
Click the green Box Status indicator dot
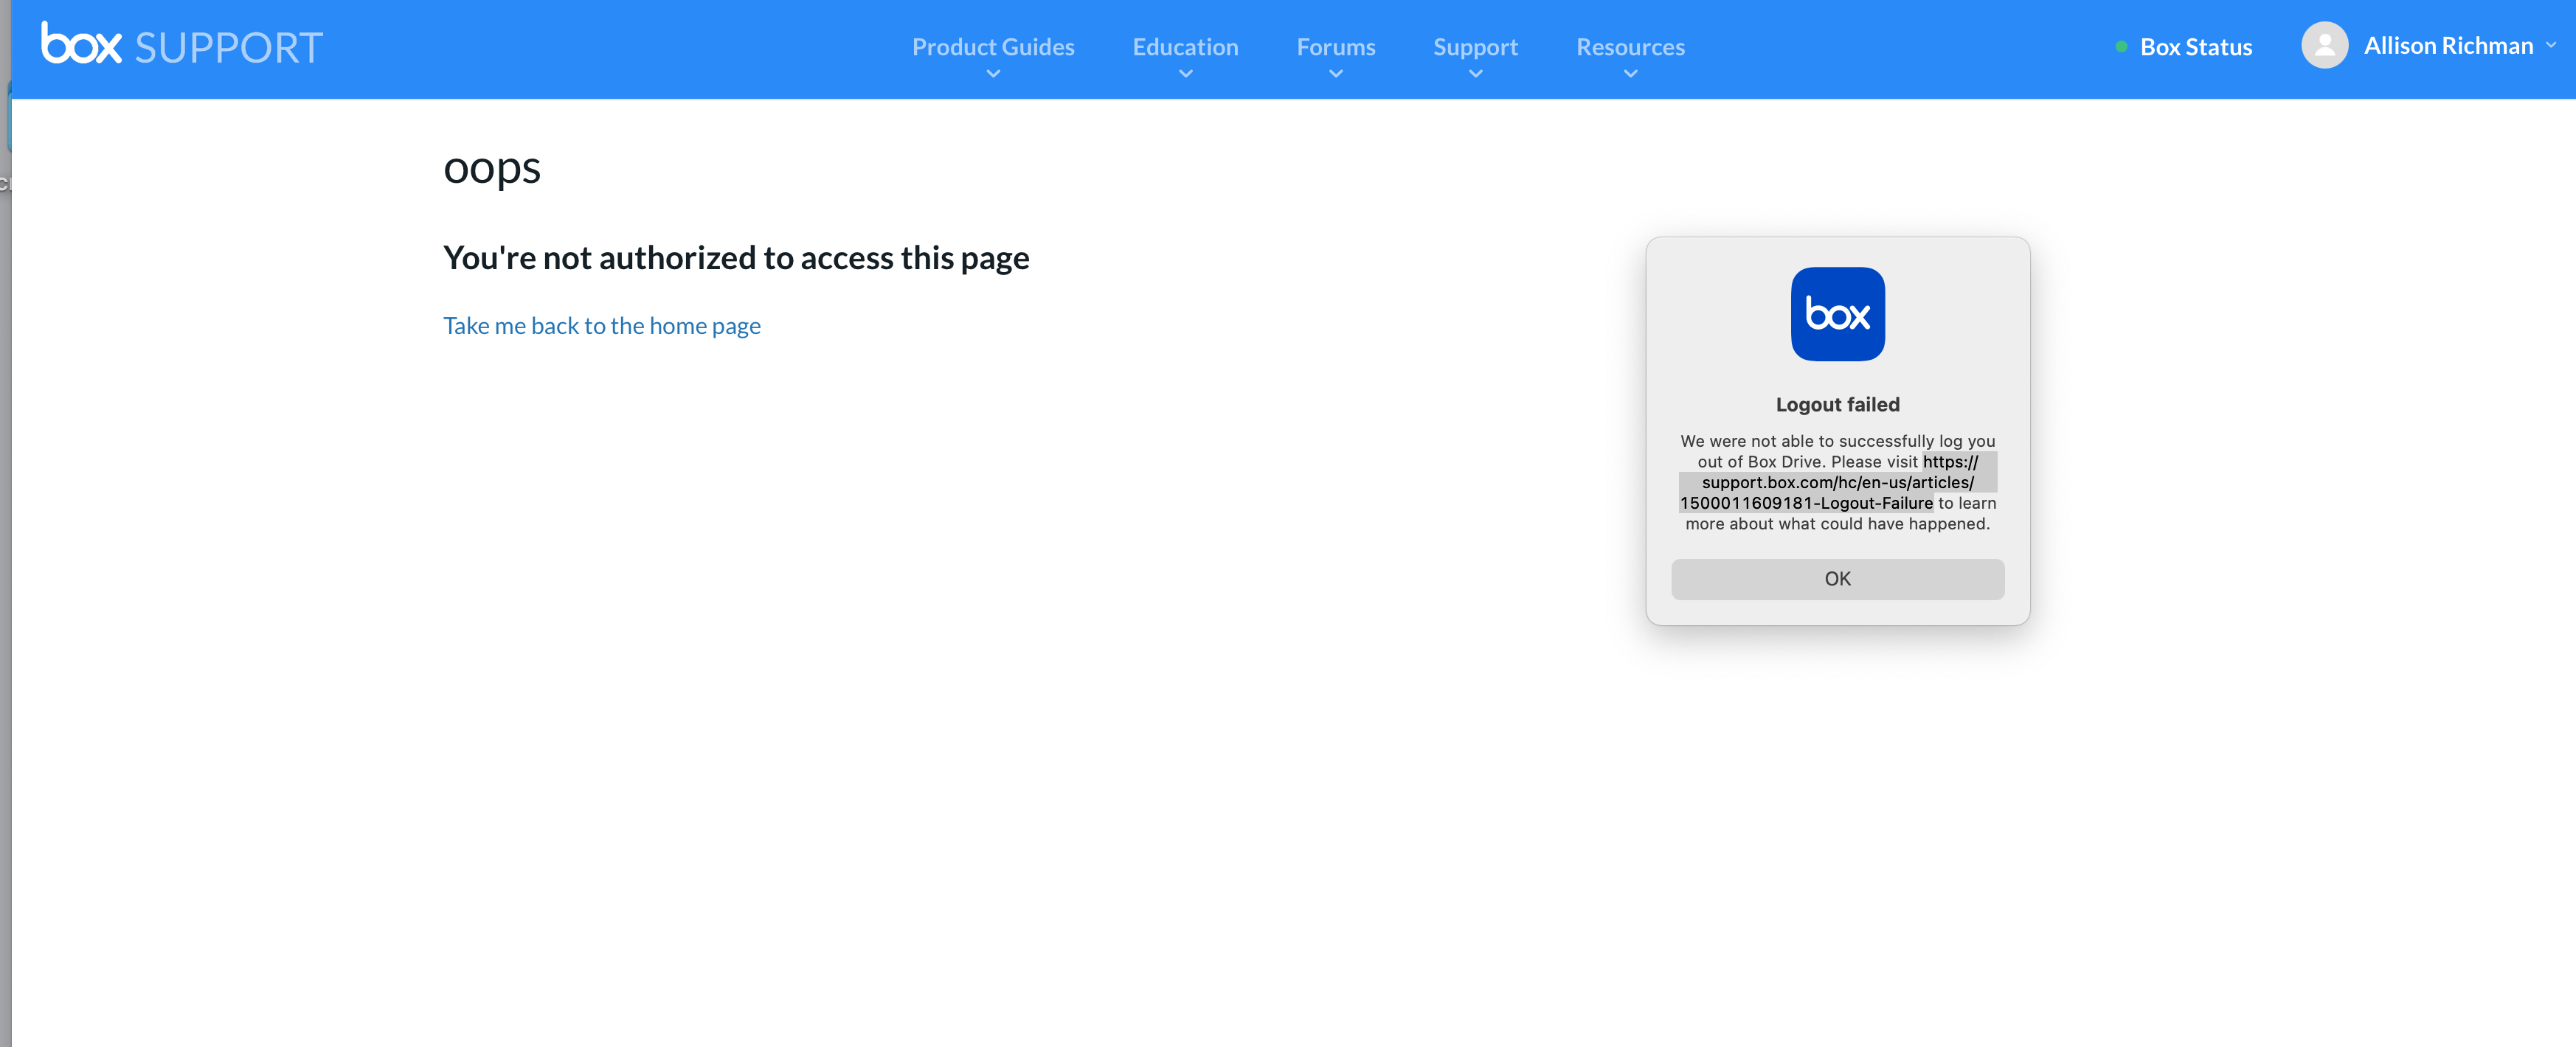click(2121, 47)
